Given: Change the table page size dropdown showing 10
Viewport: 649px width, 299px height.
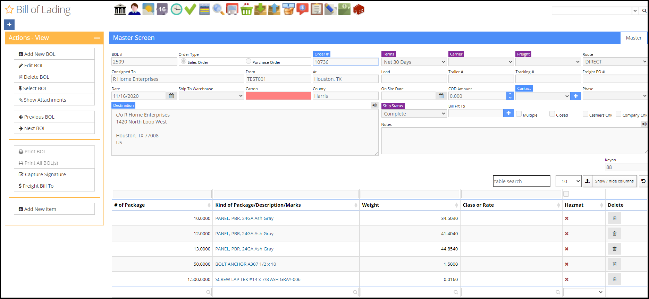Looking at the screenshot, I should [568, 181].
